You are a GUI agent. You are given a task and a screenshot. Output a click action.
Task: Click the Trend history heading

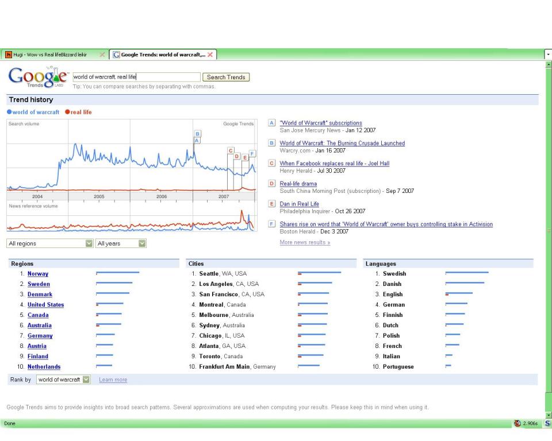coord(31,99)
